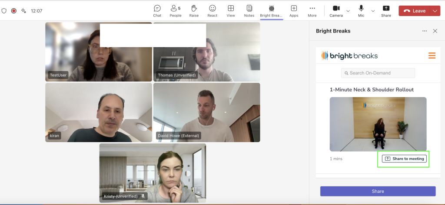Open the React emoji menu

point(212,11)
